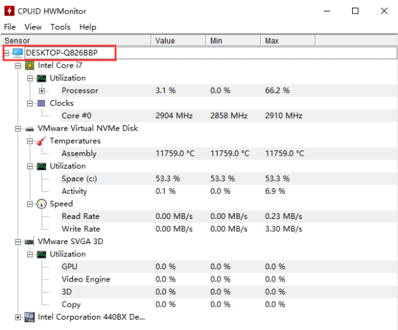
Task: Click the 3.30 MB/s Write Rate max value
Action: [x=284, y=229]
